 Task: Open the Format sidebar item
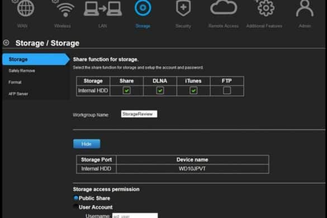click(x=15, y=82)
